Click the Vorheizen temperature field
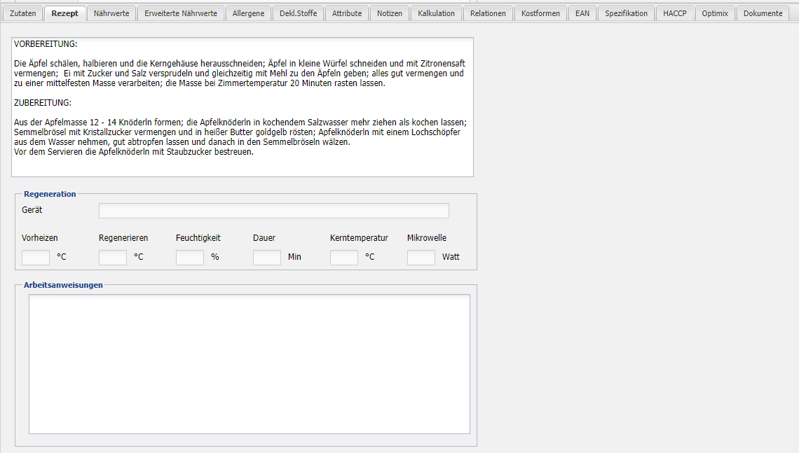799x453 pixels. coord(36,258)
